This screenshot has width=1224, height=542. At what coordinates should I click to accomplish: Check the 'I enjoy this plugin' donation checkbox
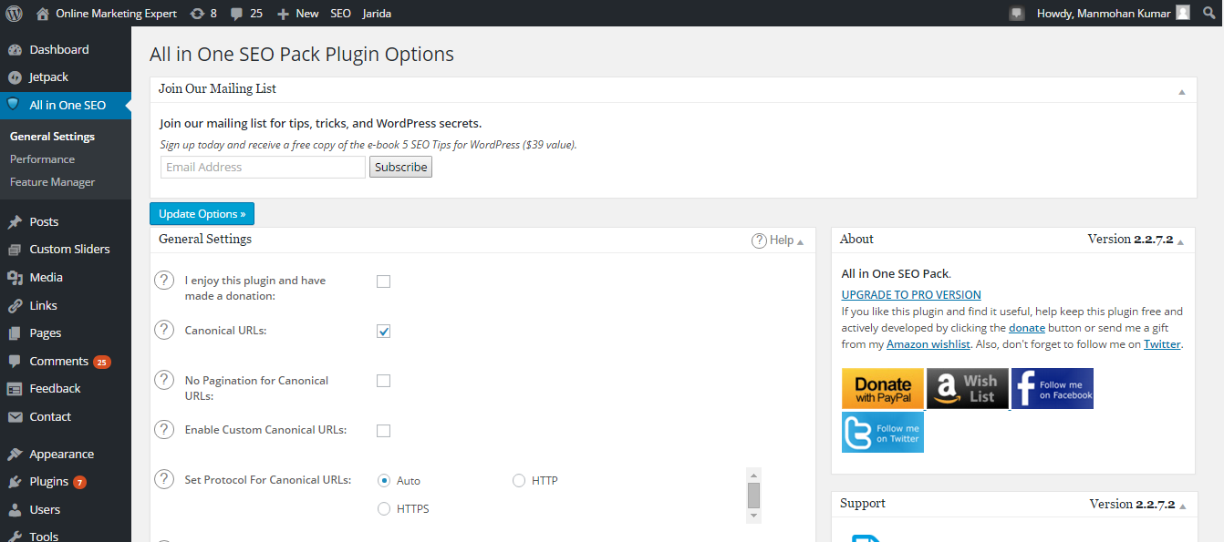pyautogui.click(x=383, y=281)
